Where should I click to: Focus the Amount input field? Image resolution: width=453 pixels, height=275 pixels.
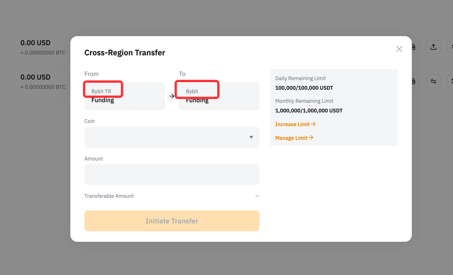pos(172,174)
